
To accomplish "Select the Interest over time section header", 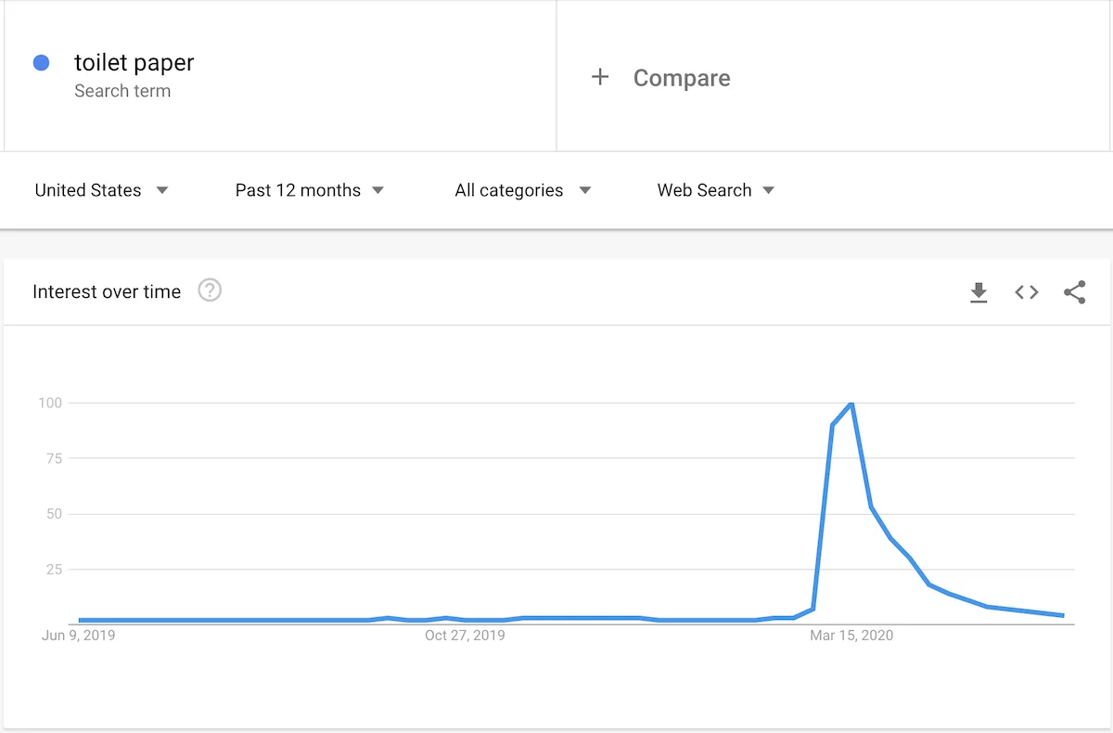I will 107,290.
